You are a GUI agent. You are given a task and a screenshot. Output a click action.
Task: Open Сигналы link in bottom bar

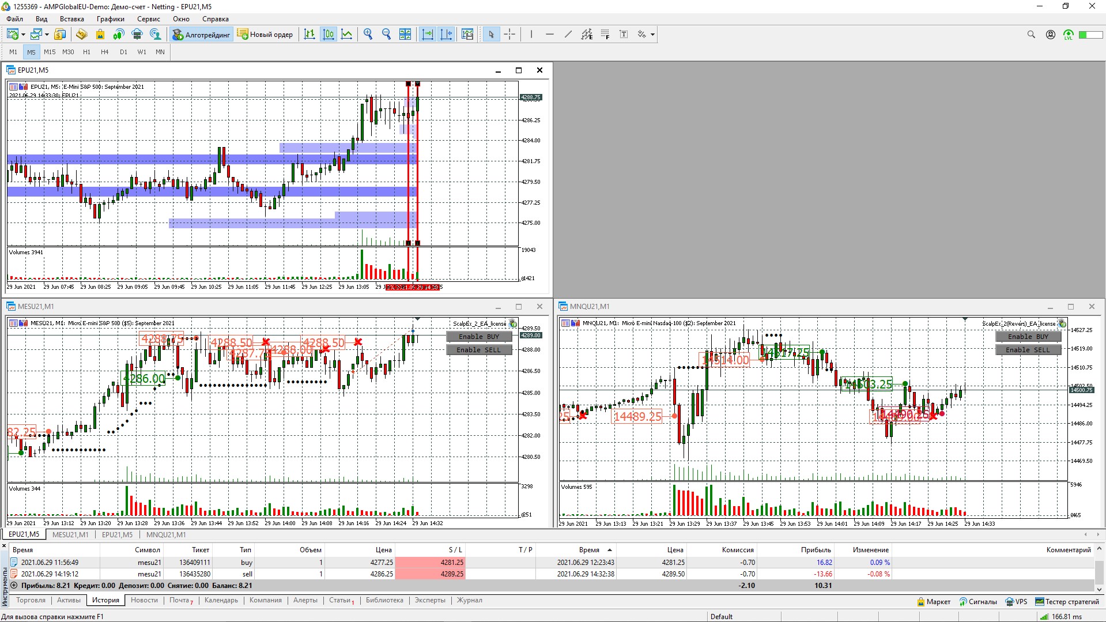coord(978,602)
